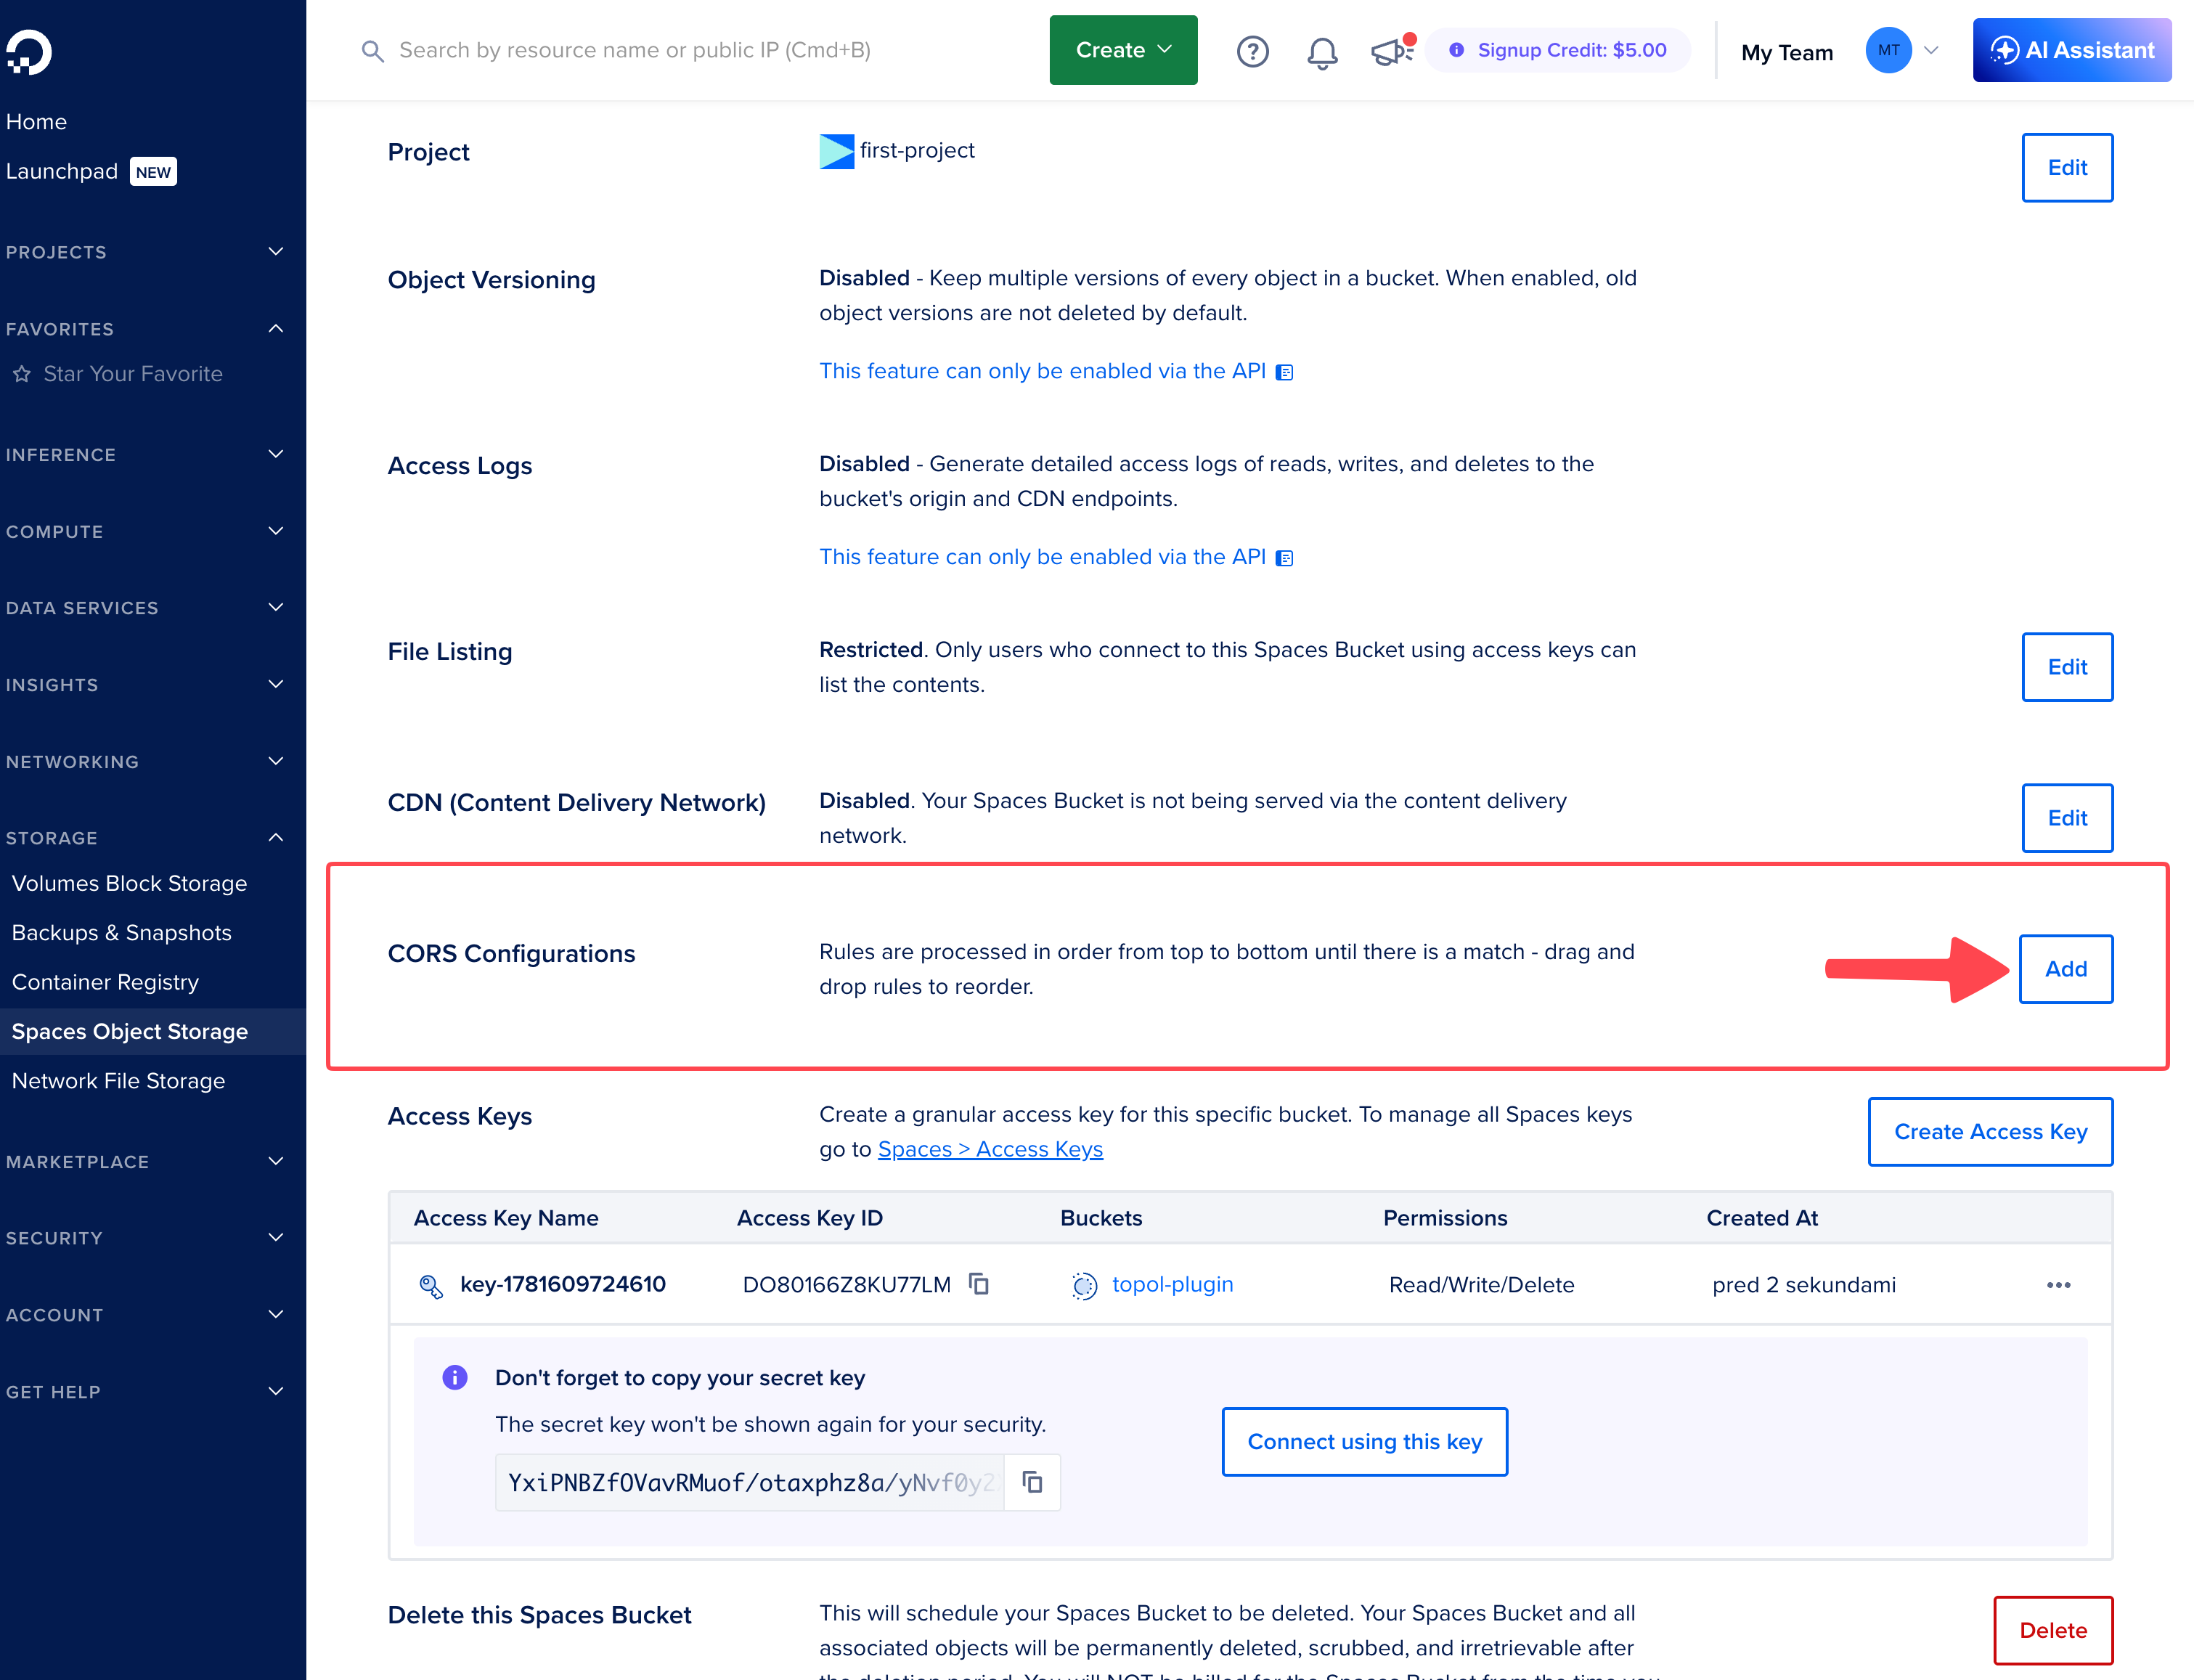Screen dimensions: 2194x1680
Task: Click the star icon in Favorites
Action: [22, 374]
